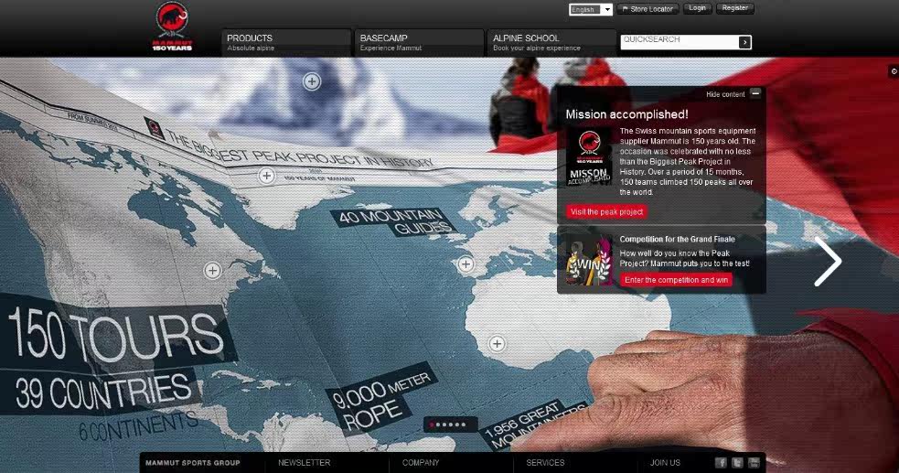
Task: Open the Store Locator
Action: (647, 9)
